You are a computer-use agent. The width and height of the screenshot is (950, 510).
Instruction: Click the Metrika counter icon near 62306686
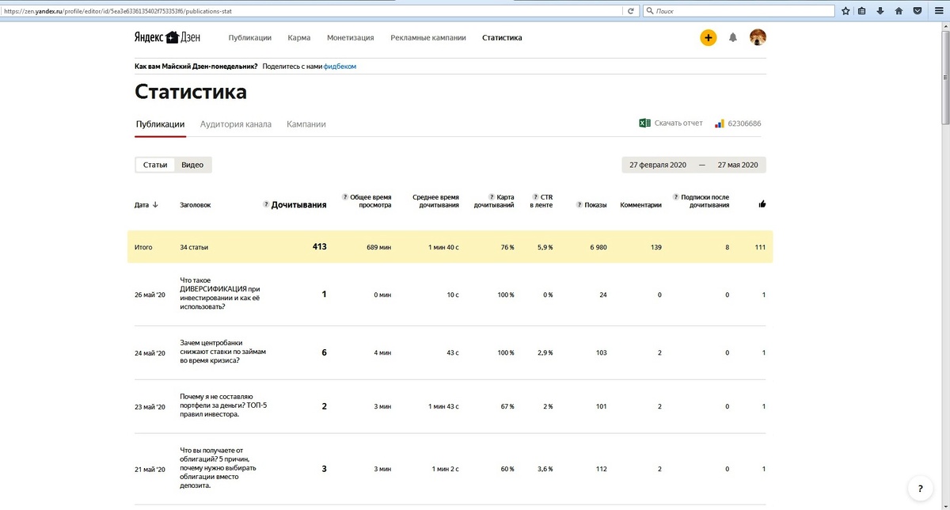pyautogui.click(x=720, y=124)
